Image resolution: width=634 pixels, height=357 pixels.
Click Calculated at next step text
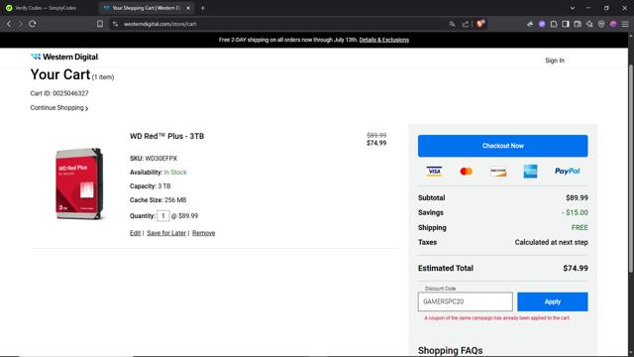point(551,242)
